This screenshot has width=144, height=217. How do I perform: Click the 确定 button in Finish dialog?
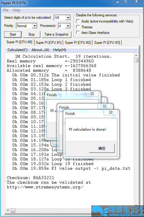pyautogui.click(x=102, y=148)
